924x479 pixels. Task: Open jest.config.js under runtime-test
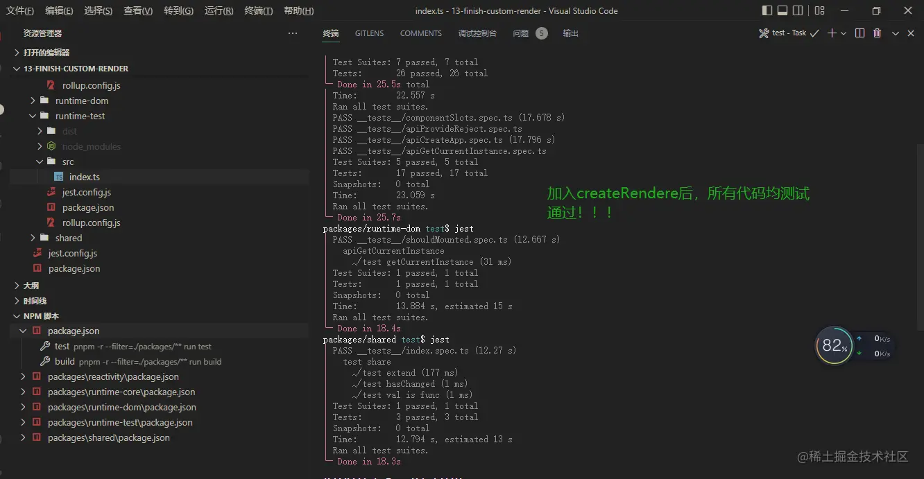[160, 192]
